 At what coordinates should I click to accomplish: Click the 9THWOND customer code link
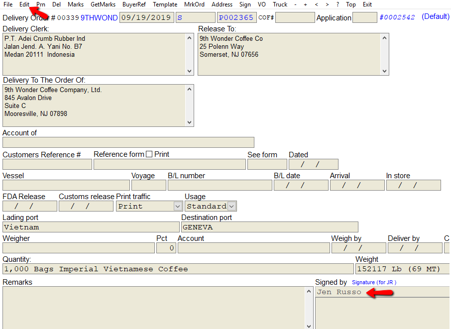99,18
